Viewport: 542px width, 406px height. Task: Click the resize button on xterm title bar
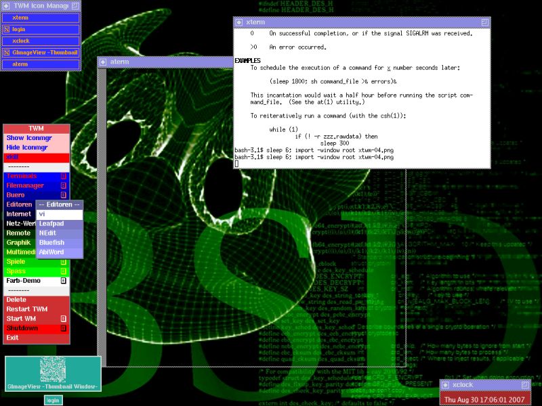pyautogui.click(x=484, y=22)
